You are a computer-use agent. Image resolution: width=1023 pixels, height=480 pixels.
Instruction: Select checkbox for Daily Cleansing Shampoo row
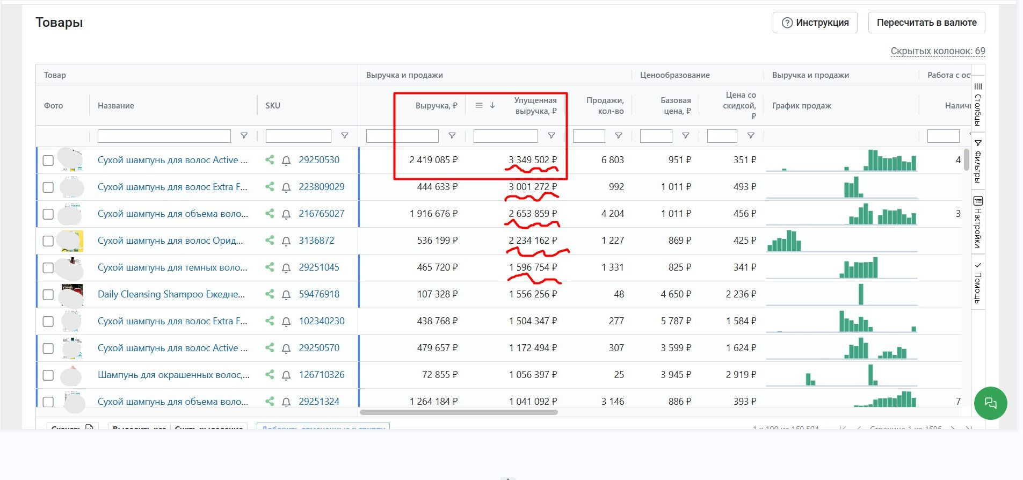48,295
